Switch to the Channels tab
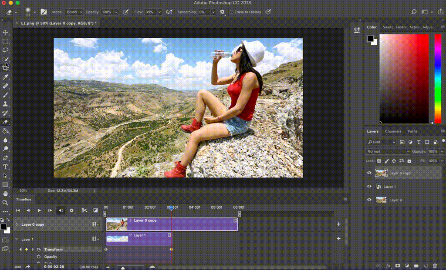Screen dimensions: 446x270 click(393, 131)
